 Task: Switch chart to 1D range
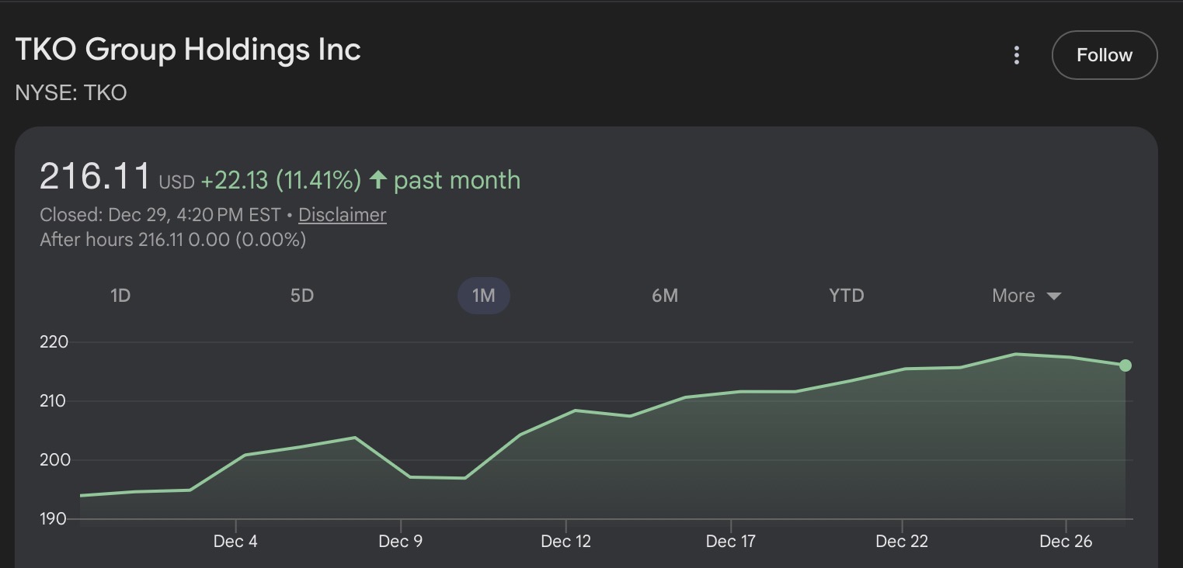(x=120, y=296)
